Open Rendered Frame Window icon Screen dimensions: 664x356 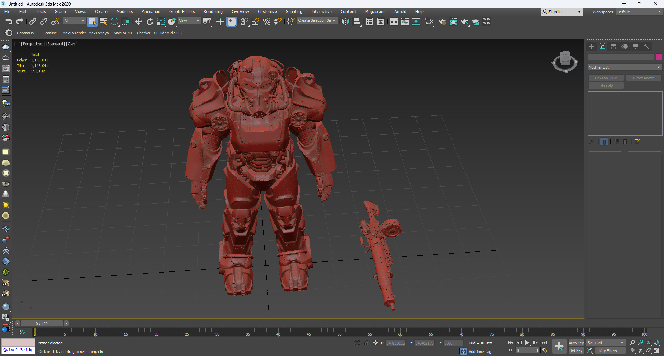[453, 22]
